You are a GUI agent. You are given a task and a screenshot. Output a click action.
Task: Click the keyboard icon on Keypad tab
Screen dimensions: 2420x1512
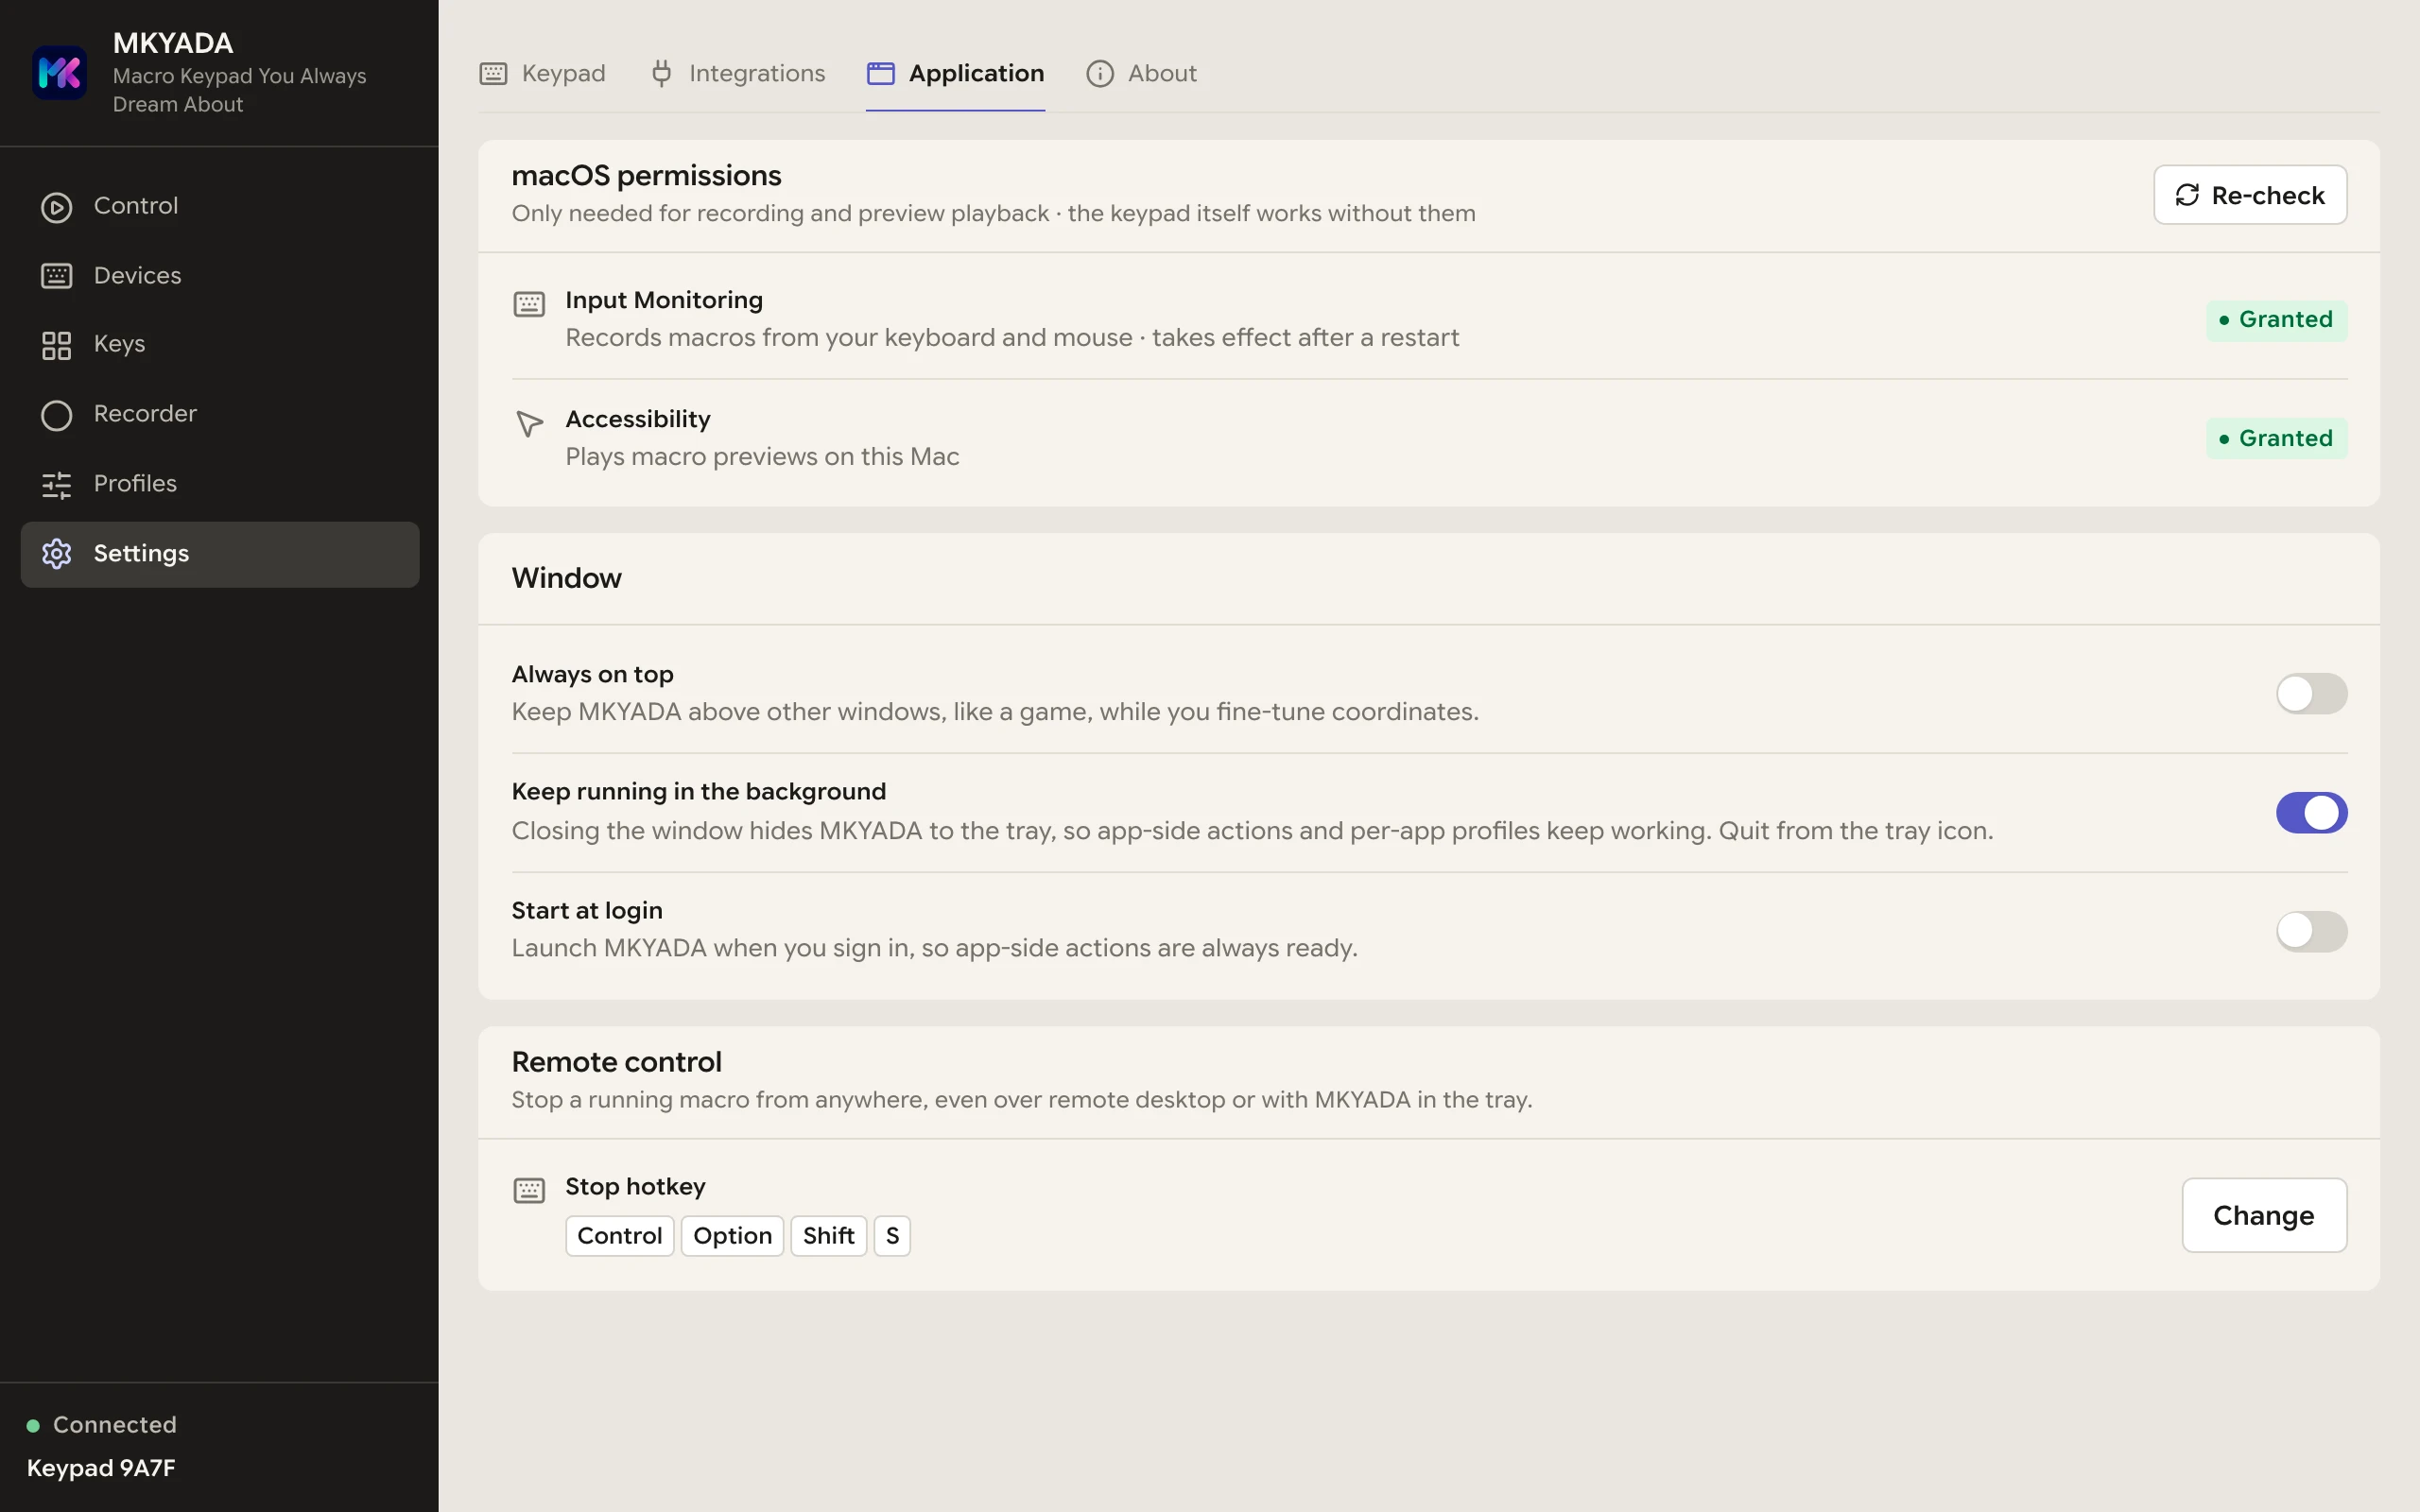493,73
